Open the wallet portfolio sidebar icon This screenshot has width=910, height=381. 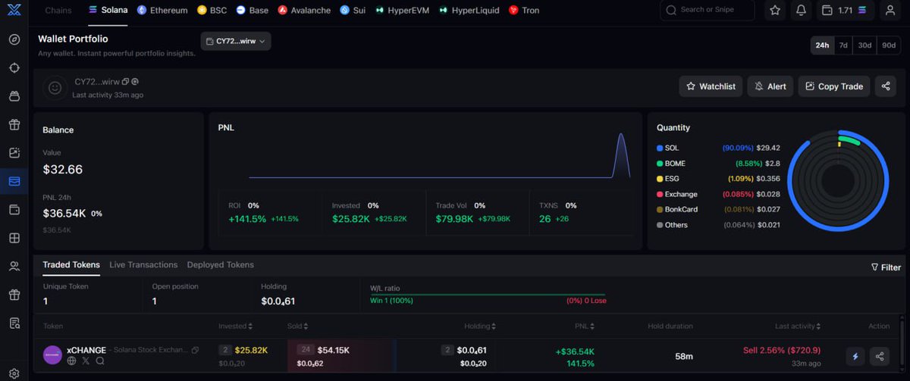pyautogui.click(x=14, y=181)
